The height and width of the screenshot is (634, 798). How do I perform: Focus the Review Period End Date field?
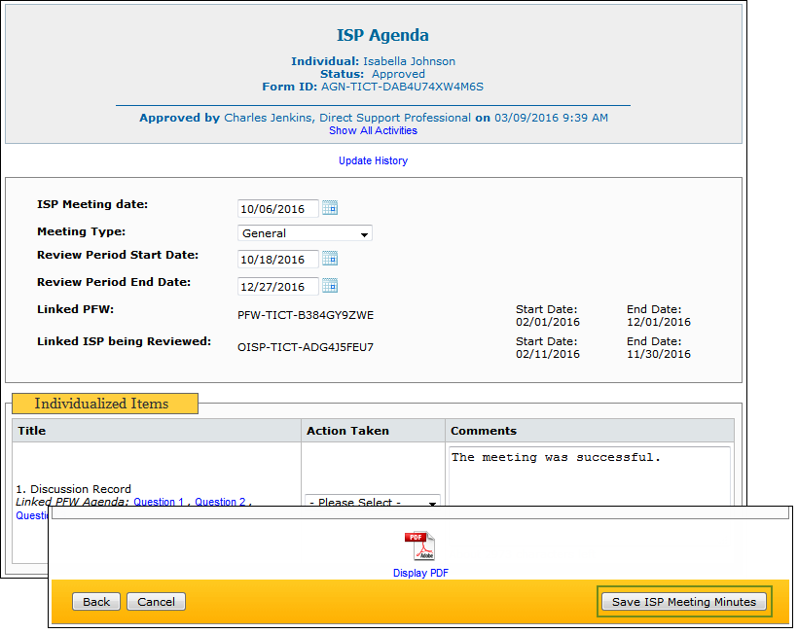coord(278,287)
